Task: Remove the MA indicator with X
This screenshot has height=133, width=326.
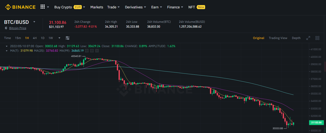Action: point(97,51)
